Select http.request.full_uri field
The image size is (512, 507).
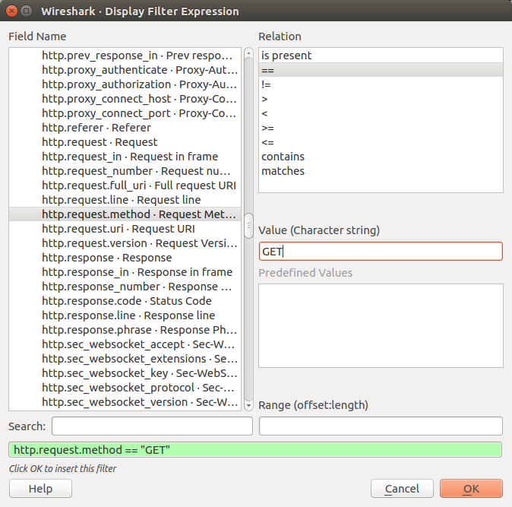125,185
